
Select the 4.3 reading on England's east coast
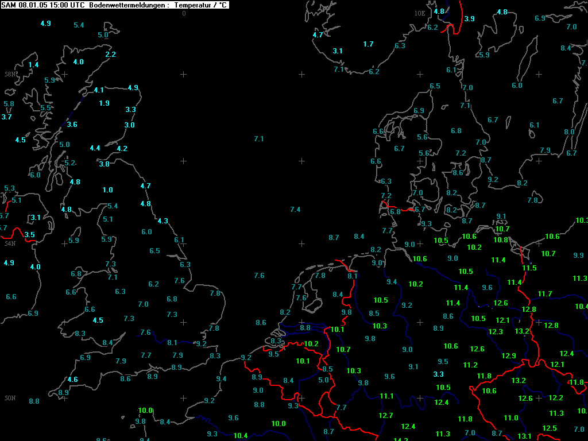coord(163,221)
